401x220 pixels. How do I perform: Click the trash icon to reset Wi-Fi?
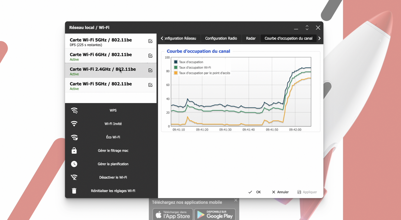click(x=74, y=191)
